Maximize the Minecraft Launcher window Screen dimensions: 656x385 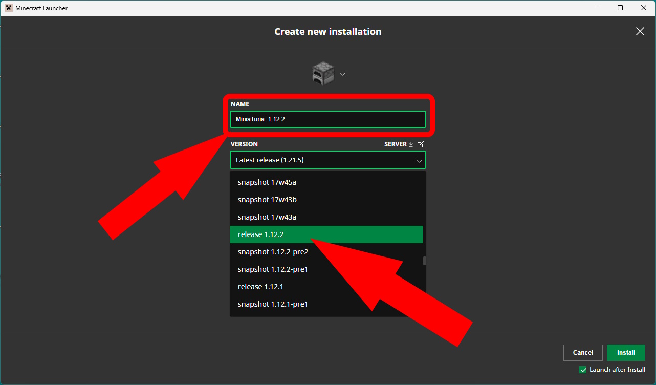(620, 8)
